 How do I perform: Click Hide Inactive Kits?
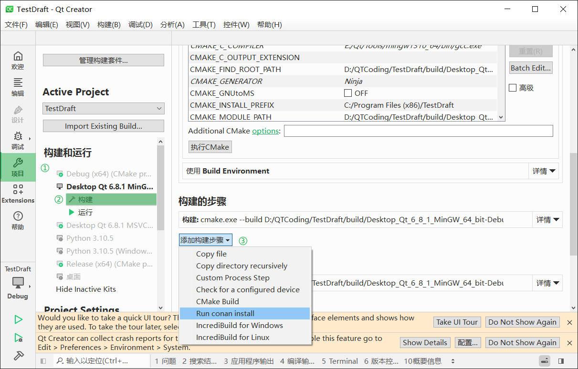coord(85,289)
